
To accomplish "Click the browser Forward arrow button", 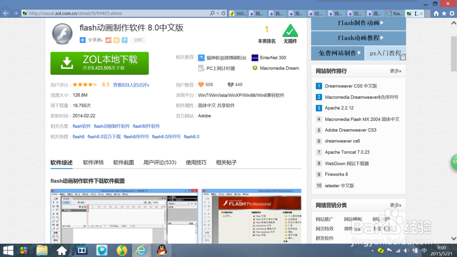I will (16, 13).
